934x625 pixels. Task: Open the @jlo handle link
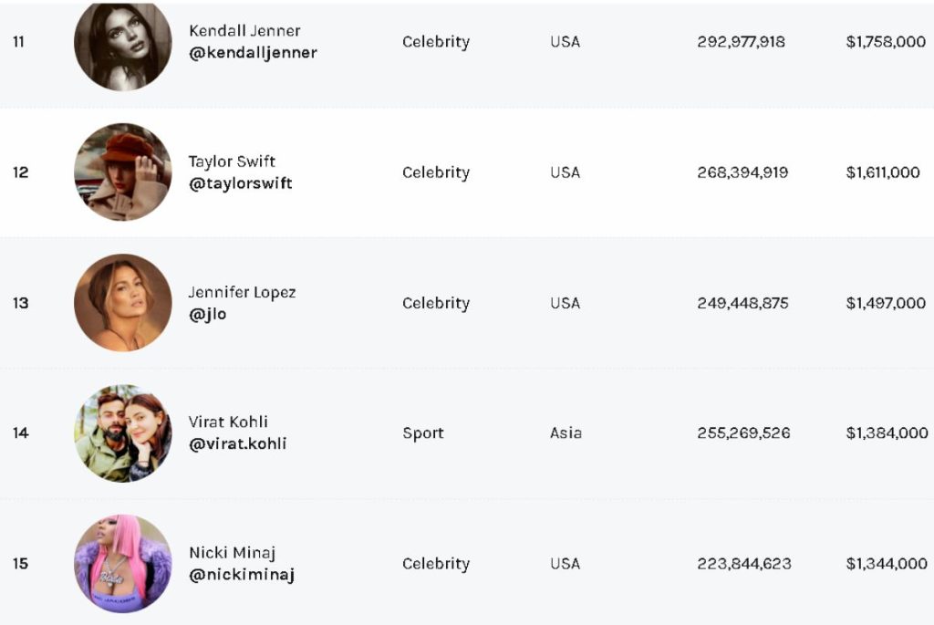tap(207, 314)
